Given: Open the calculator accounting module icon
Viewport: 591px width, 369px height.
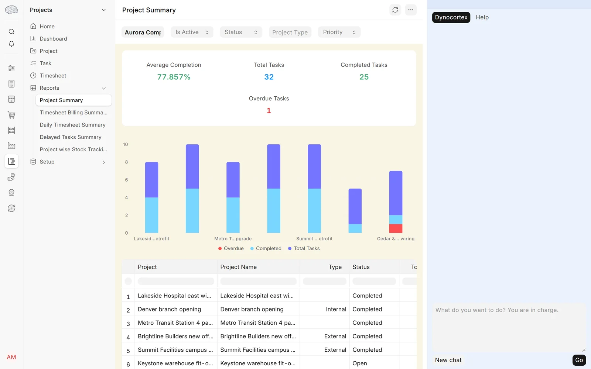Looking at the screenshot, I should pos(11,84).
